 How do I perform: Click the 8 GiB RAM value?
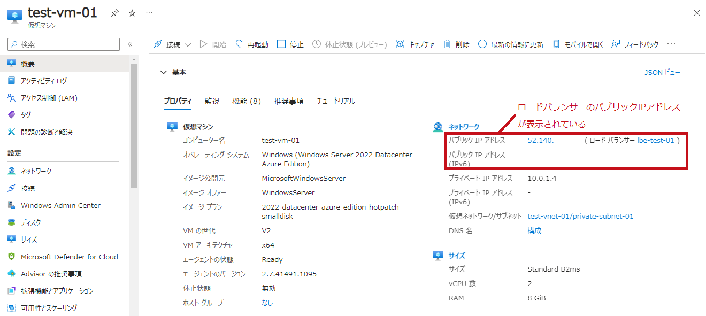(536, 298)
